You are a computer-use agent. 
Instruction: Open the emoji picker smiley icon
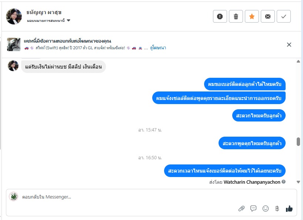(x=266, y=209)
